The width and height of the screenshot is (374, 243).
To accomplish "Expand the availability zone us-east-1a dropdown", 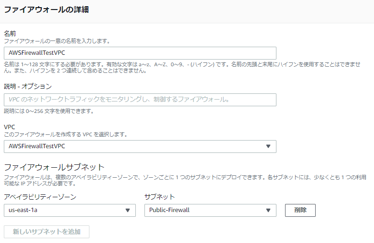I will 70,210.
